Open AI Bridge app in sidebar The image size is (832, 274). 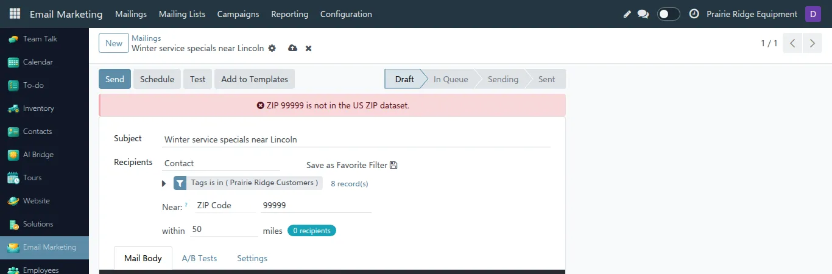point(44,155)
